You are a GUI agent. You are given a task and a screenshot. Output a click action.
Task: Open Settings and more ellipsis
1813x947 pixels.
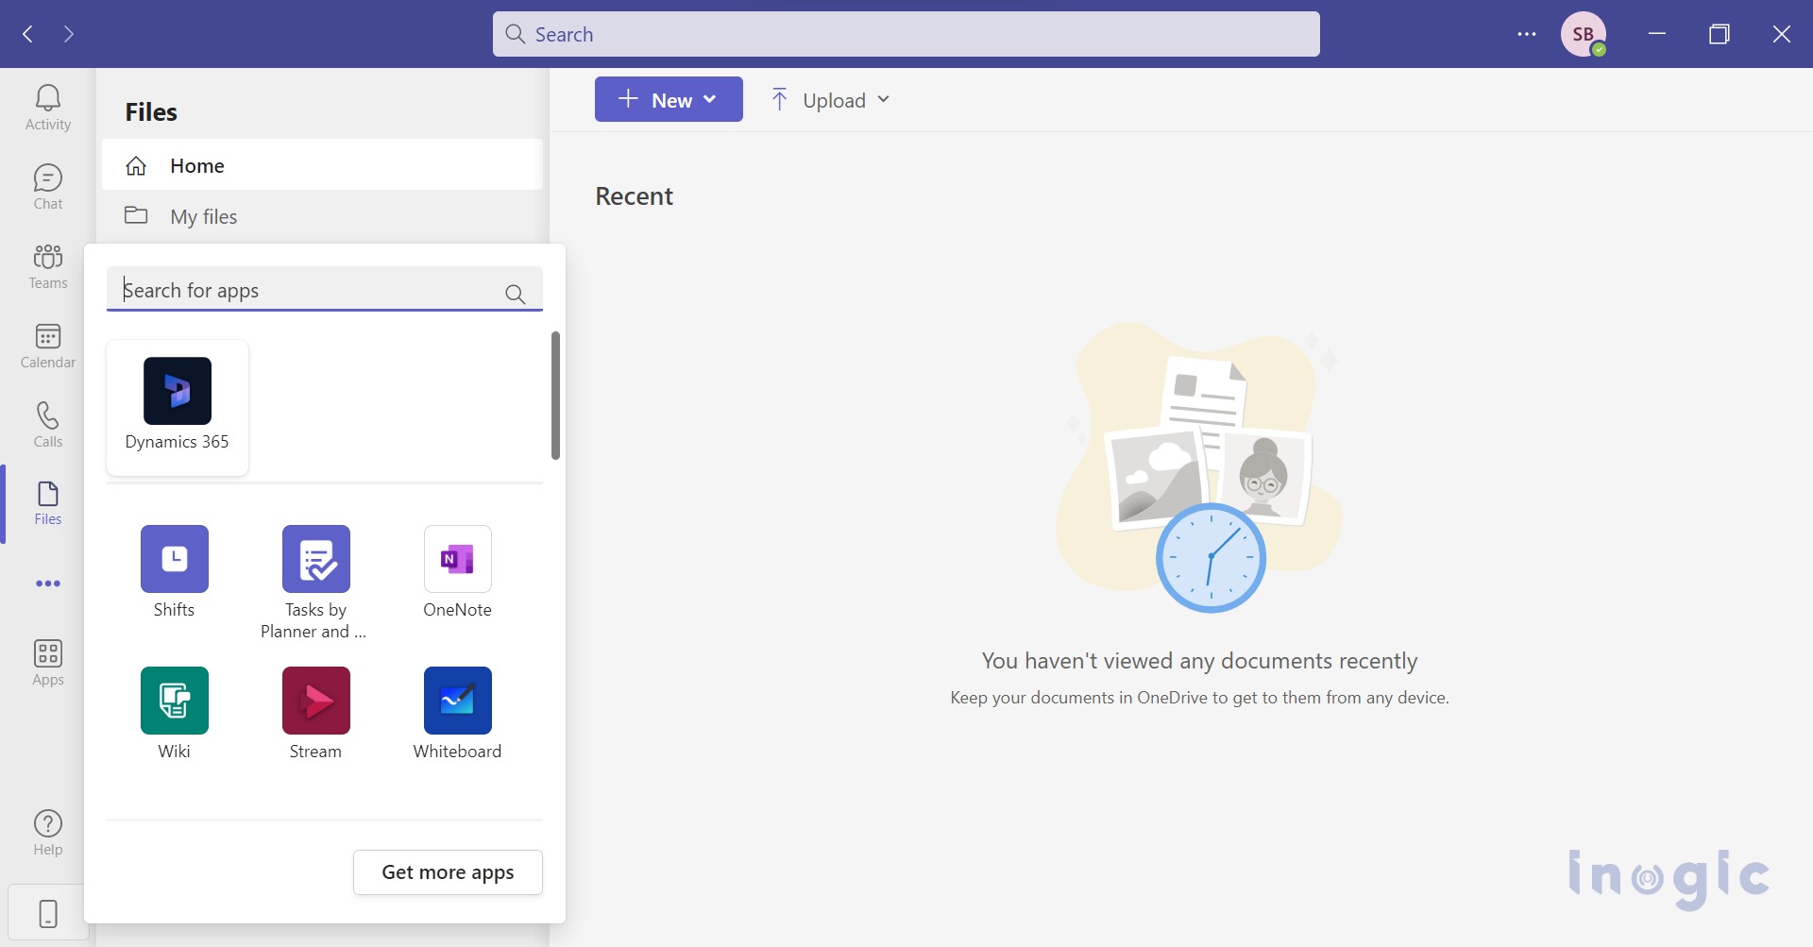(1527, 34)
